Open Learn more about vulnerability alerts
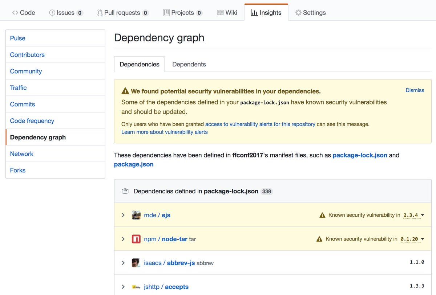The image size is (436, 295). [165, 132]
